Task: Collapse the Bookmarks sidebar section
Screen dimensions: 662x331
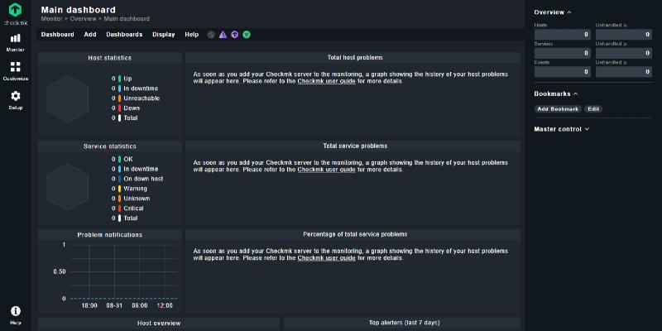Action: click(x=555, y=94)
